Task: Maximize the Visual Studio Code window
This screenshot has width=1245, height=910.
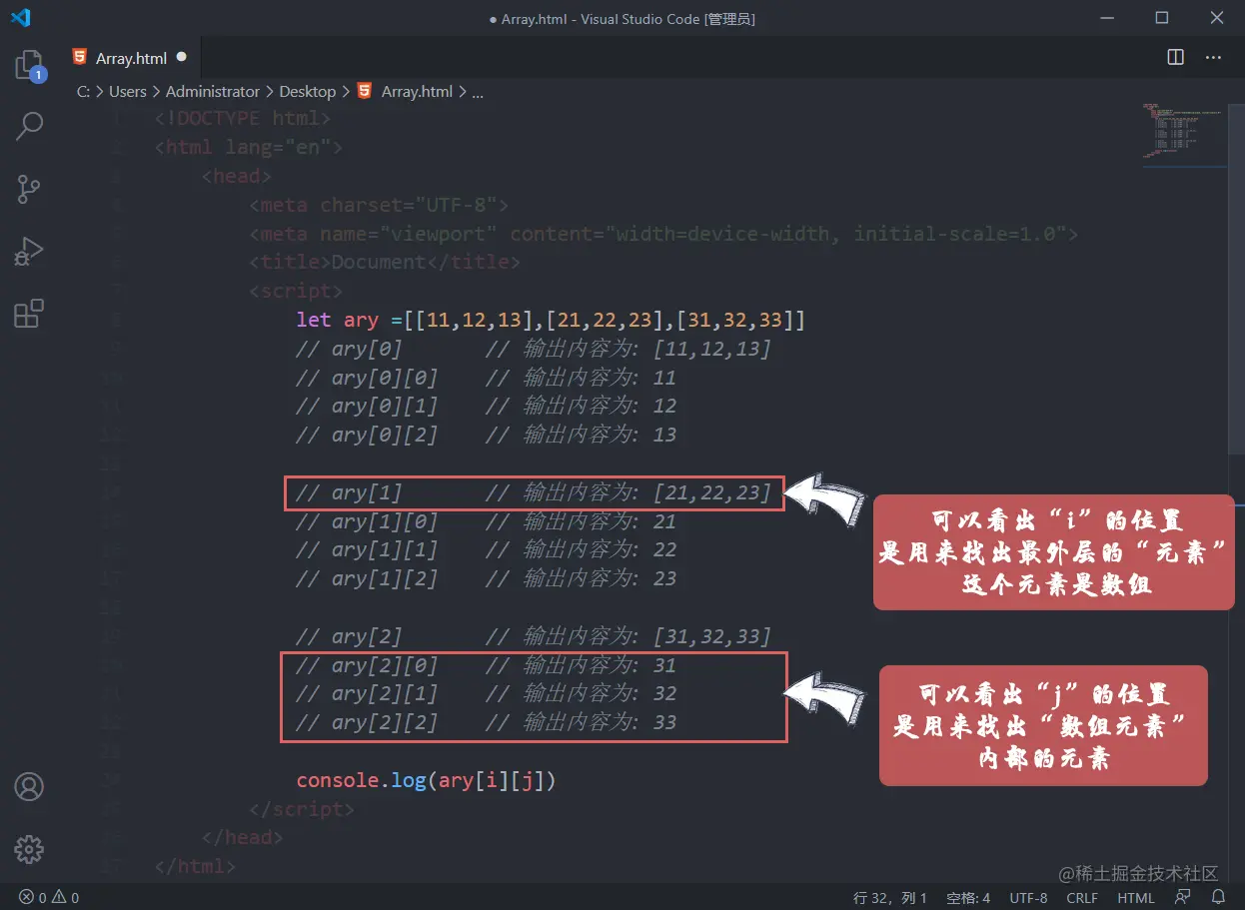Action: (x=1161, y=17)
